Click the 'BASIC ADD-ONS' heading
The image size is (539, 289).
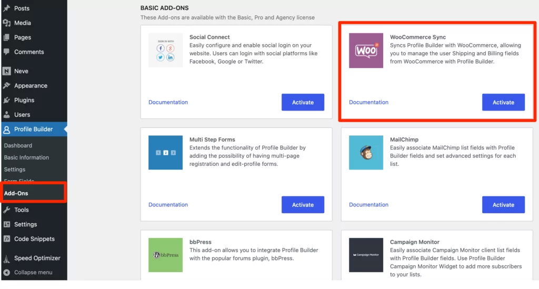pyautogui.click(x=164, y=8)
